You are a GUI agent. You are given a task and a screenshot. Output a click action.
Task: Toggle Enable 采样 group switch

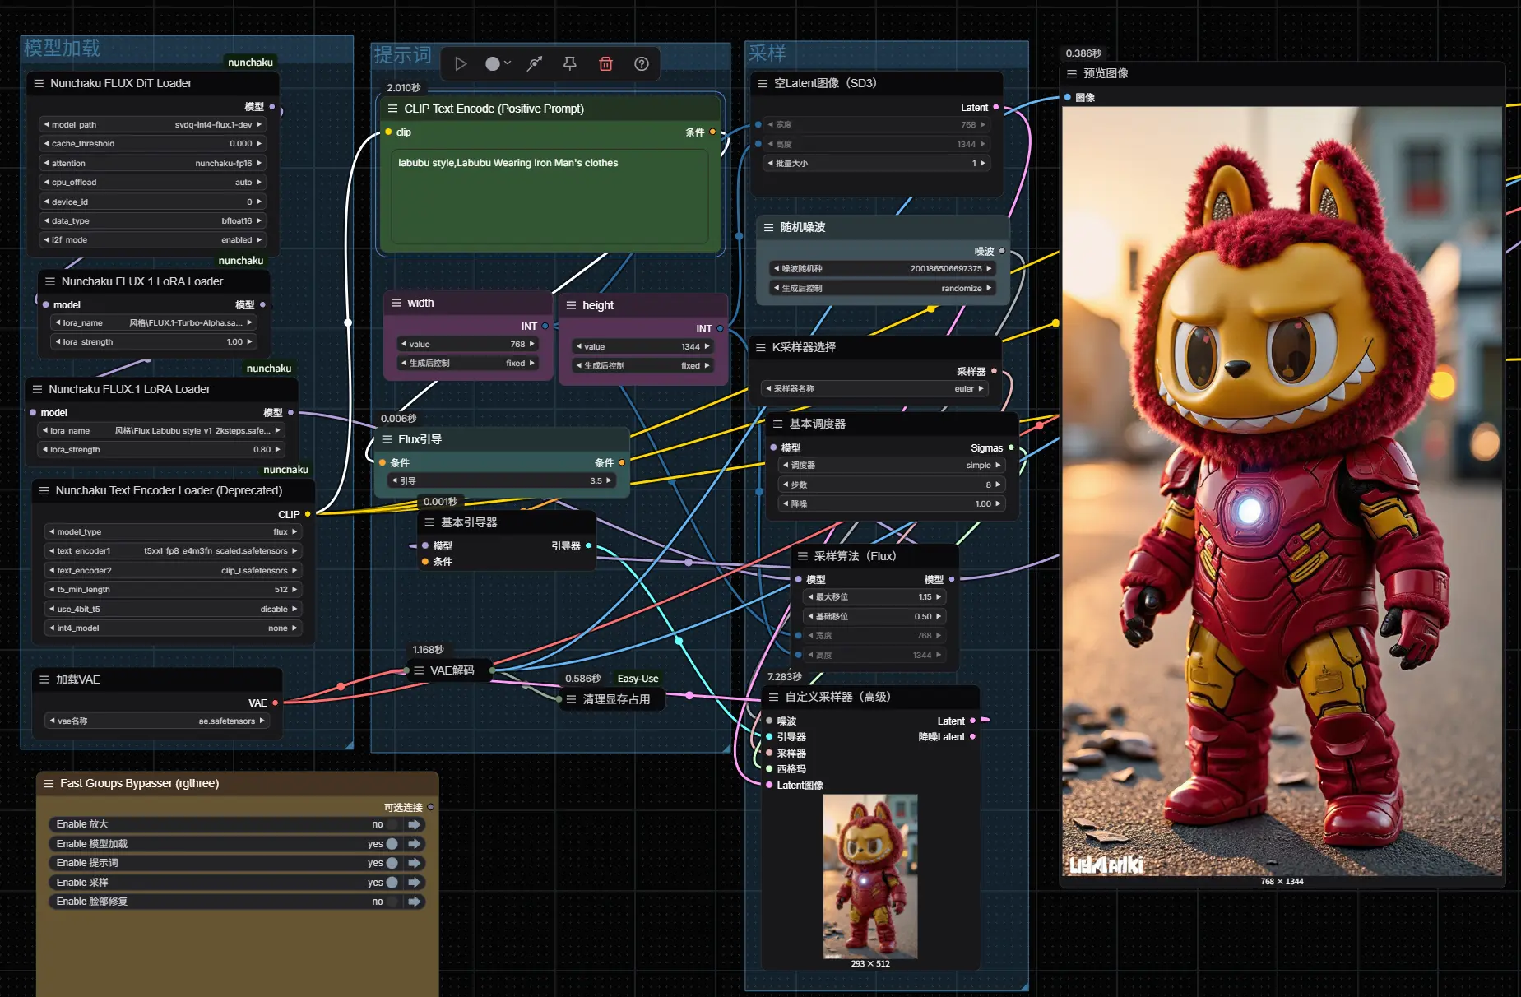[x=392, y=883]
